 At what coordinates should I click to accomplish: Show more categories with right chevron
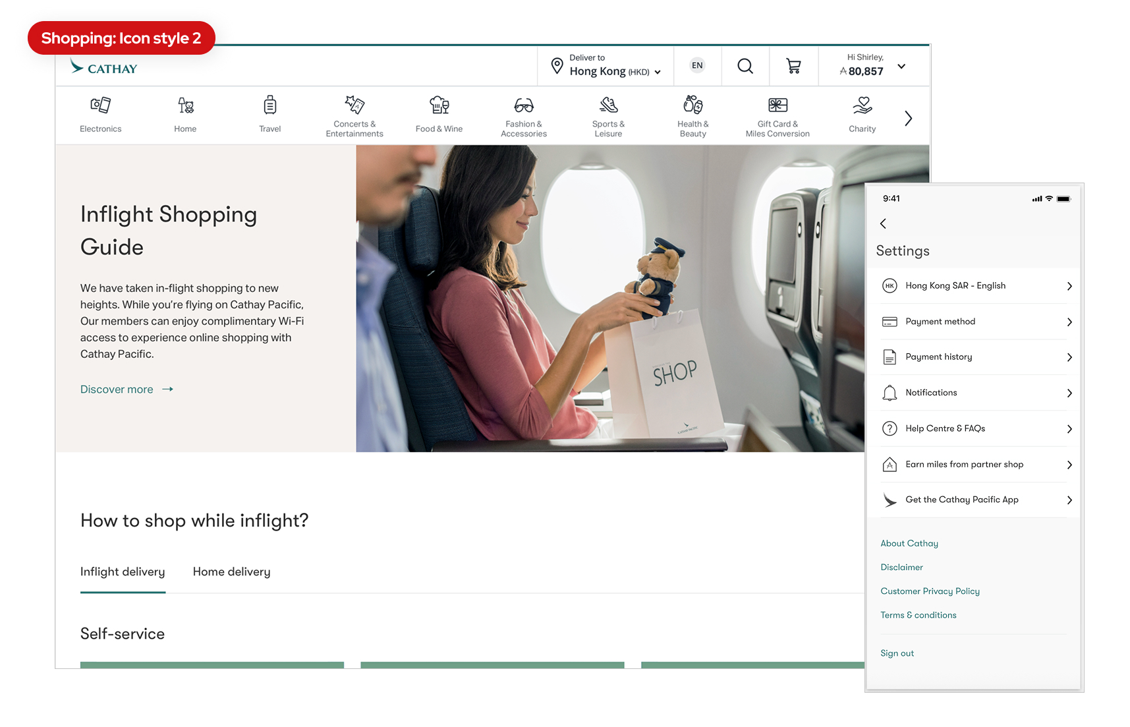click(909, 119)
